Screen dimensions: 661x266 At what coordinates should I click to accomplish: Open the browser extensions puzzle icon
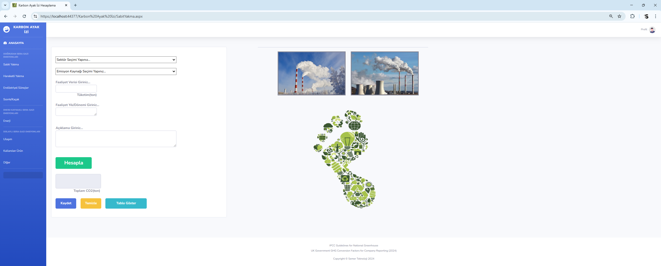click(632, 16)
